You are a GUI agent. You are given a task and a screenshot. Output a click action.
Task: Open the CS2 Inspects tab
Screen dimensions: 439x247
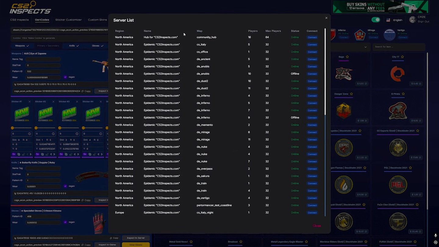click(x=20, y=20)
